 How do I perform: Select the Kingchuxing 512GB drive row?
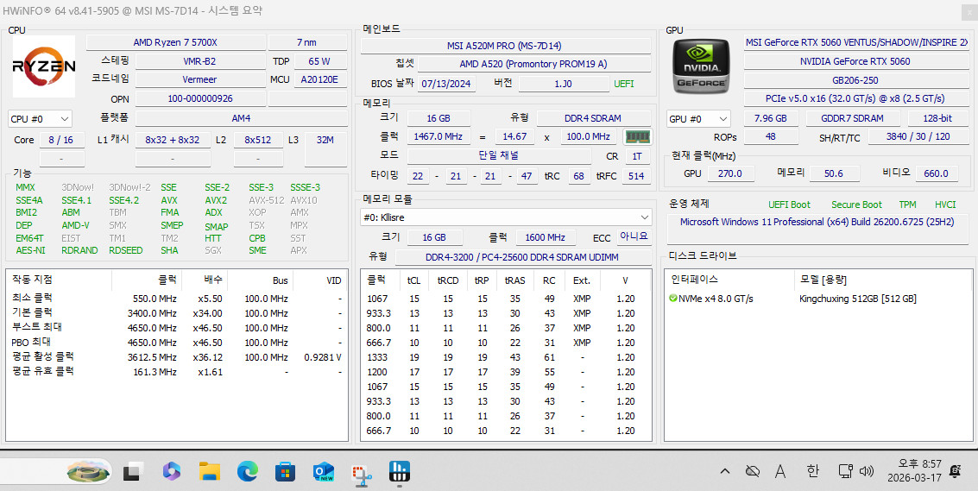click(x=817, y=299)
